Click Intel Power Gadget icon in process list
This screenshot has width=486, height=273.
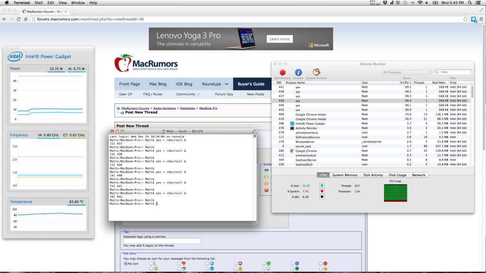click(x=292, y=124)
